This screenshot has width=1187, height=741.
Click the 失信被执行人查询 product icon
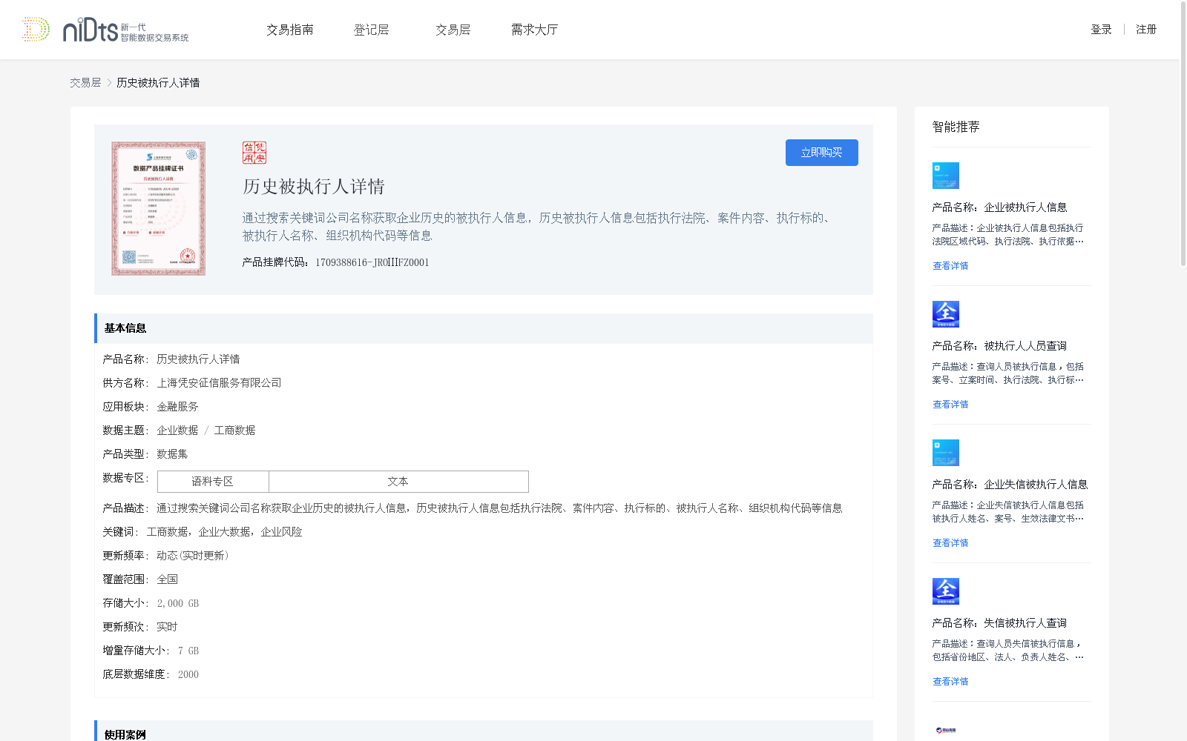(946, 591)
